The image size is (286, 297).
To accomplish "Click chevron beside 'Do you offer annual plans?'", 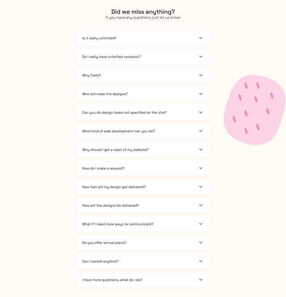I will coord(201,243).
